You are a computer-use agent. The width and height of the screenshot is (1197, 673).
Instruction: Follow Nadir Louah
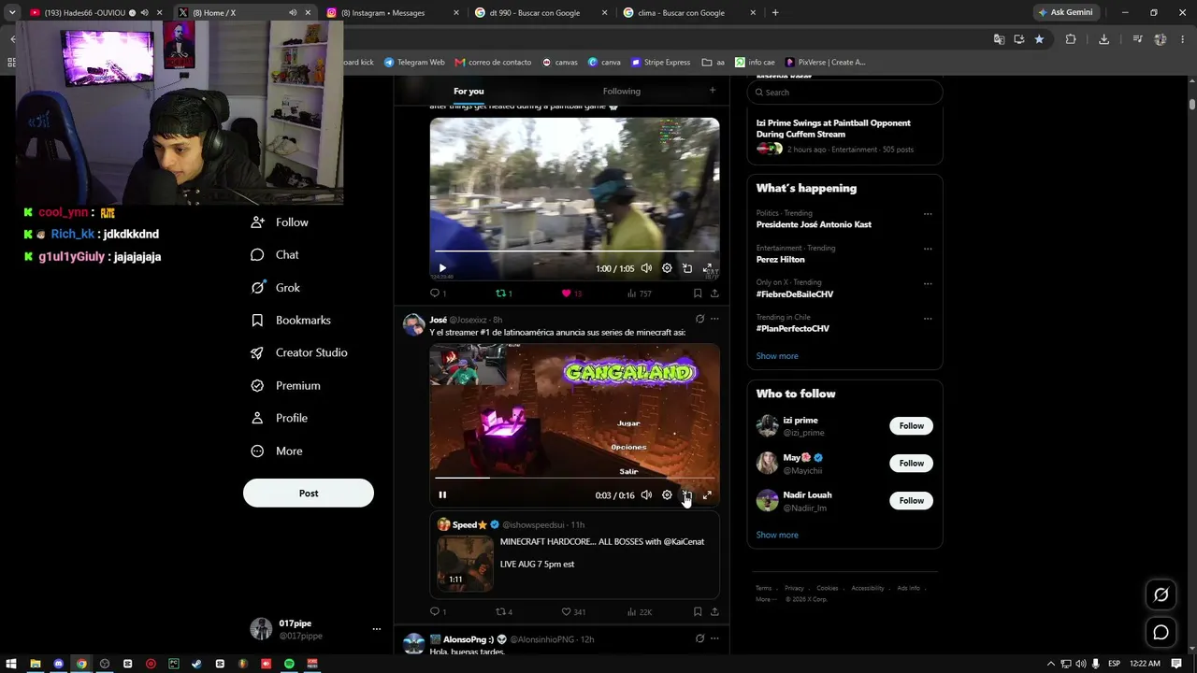pos(912,501)
